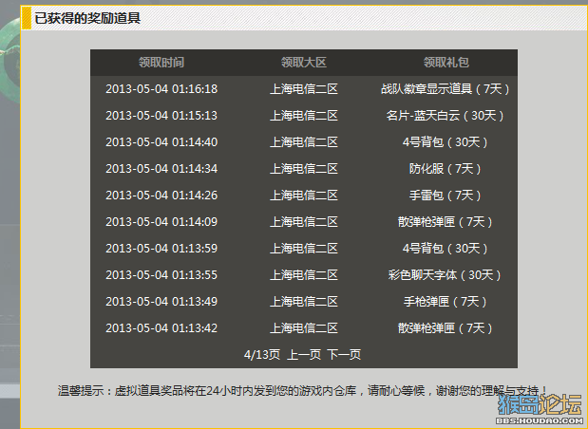Click 散弹枪弹匣（7天）in the 01:13:42 row

click(x=446, y=328)
